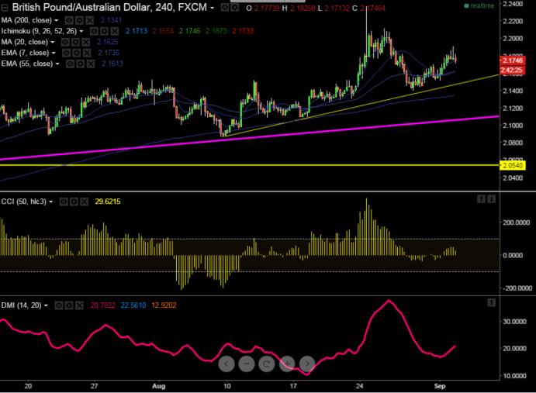Click the CCI value 29.6215
Screen dimensions: 536x393
[108, 202]
